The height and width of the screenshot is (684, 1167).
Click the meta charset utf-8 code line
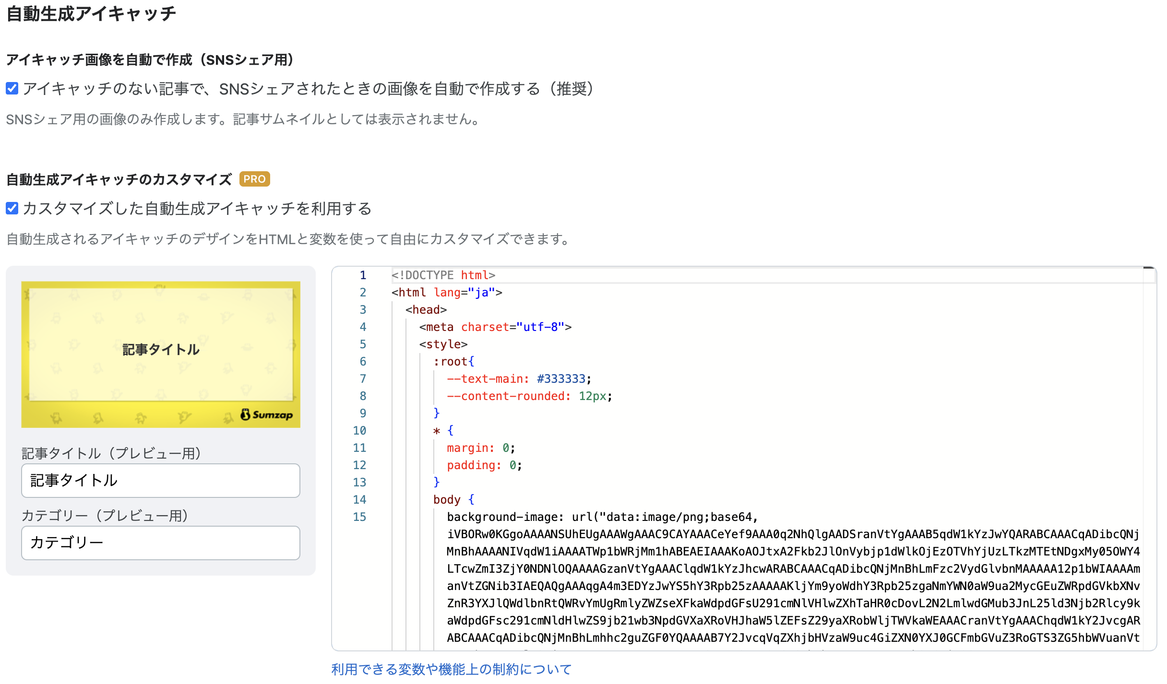[x=495, y=327]
